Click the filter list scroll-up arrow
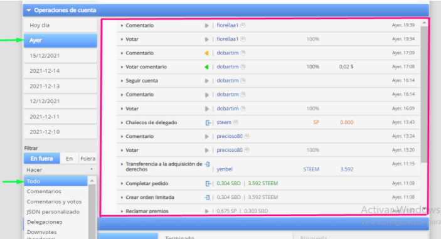The image size is (441, 239). [92, 181]
